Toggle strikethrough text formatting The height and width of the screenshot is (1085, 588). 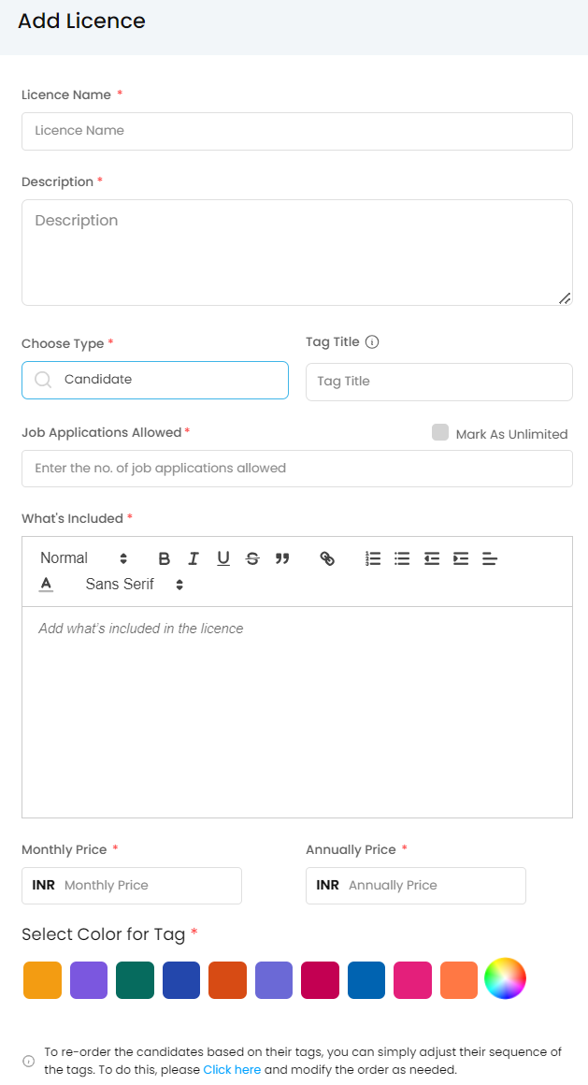click(252, 558)
